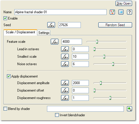Open internal network view icon beside Name

click(x=112, y=12)
